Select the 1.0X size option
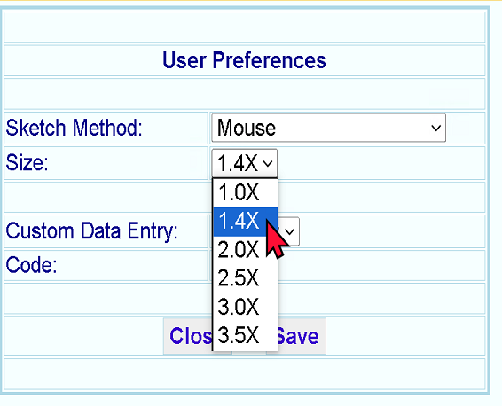The width and height of the screenshot is (502, 406). click(x=245, y=193)
